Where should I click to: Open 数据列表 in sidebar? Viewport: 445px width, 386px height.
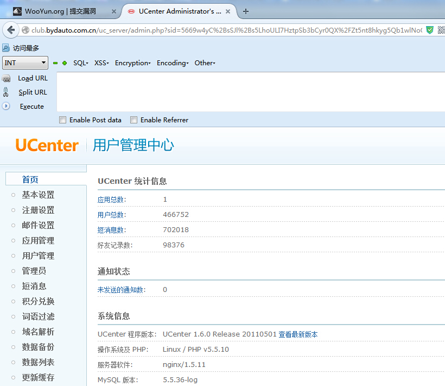click(x=38, y=362)
